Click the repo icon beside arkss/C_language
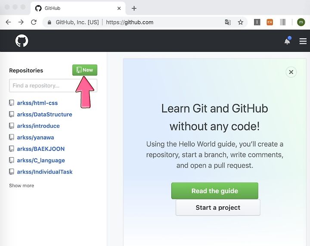The height and width of the screenshot is (246, 310). tap(12, 160)
